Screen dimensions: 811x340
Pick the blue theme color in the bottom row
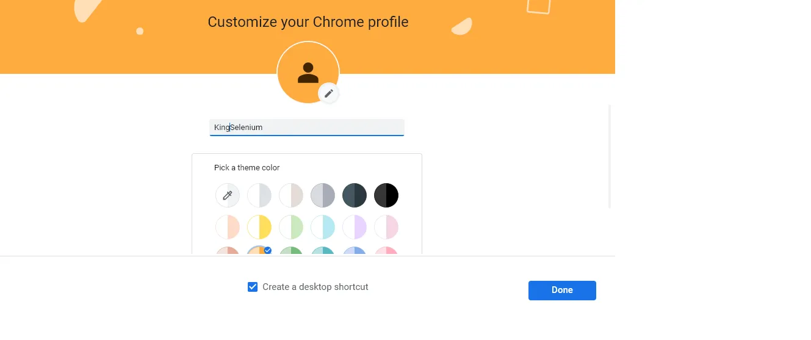tap(355, 250)
